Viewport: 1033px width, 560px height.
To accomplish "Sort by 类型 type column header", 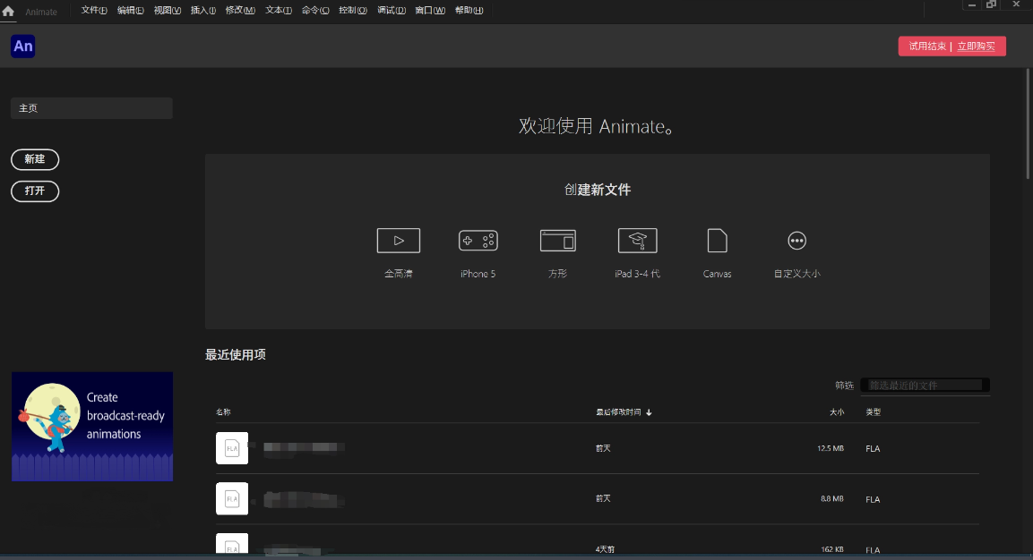I will [x=873, y=412].
